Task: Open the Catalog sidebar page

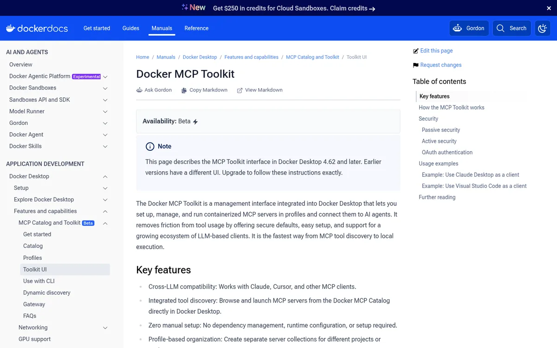Action: tap(33, 246)
